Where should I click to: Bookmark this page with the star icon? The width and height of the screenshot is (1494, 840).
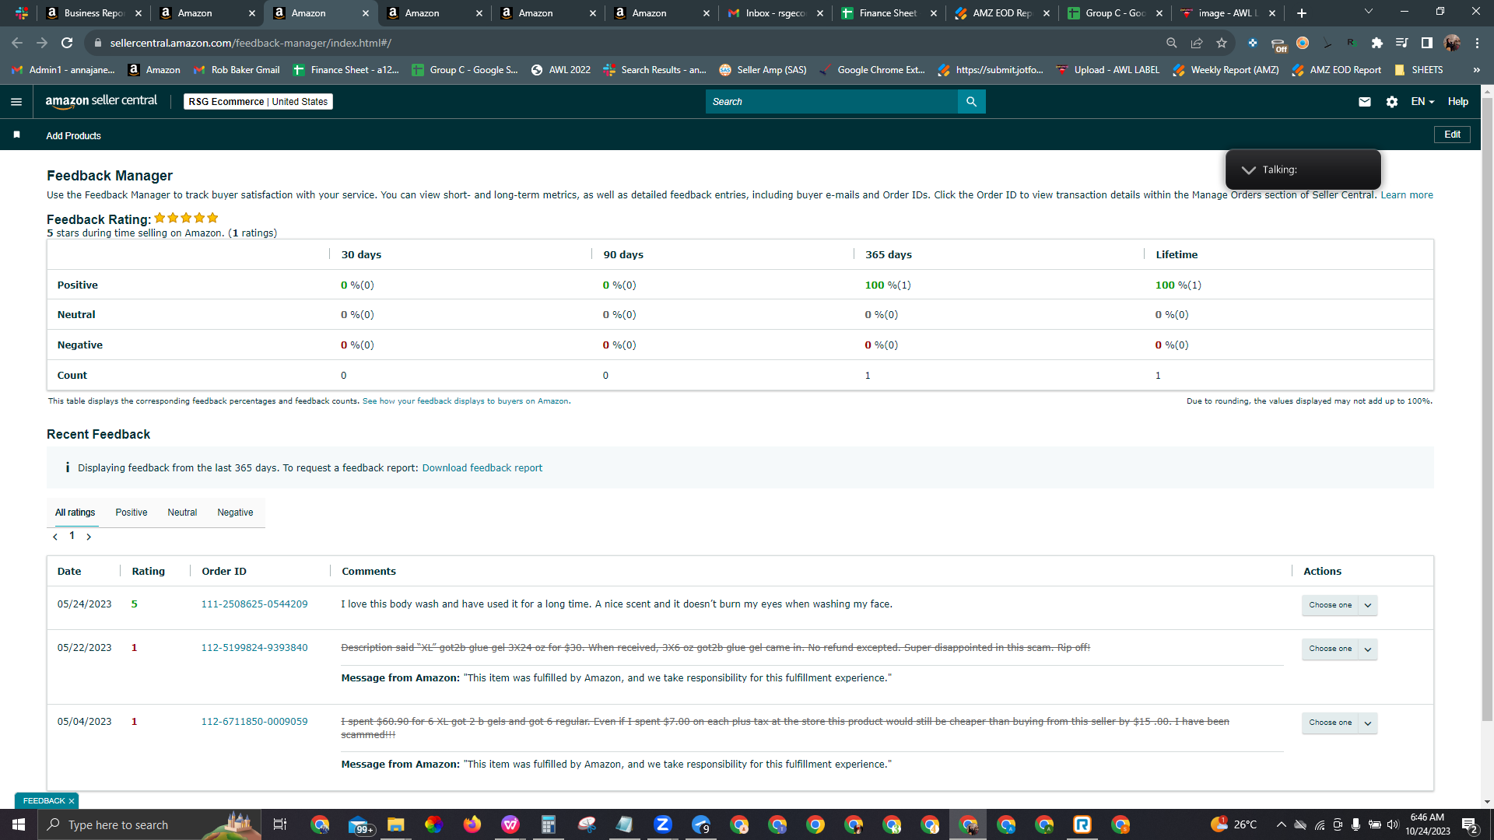coord(1222,43)
